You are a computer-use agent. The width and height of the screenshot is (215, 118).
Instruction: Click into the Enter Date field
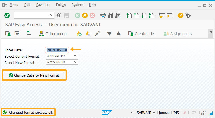click(x=57, y=50)
